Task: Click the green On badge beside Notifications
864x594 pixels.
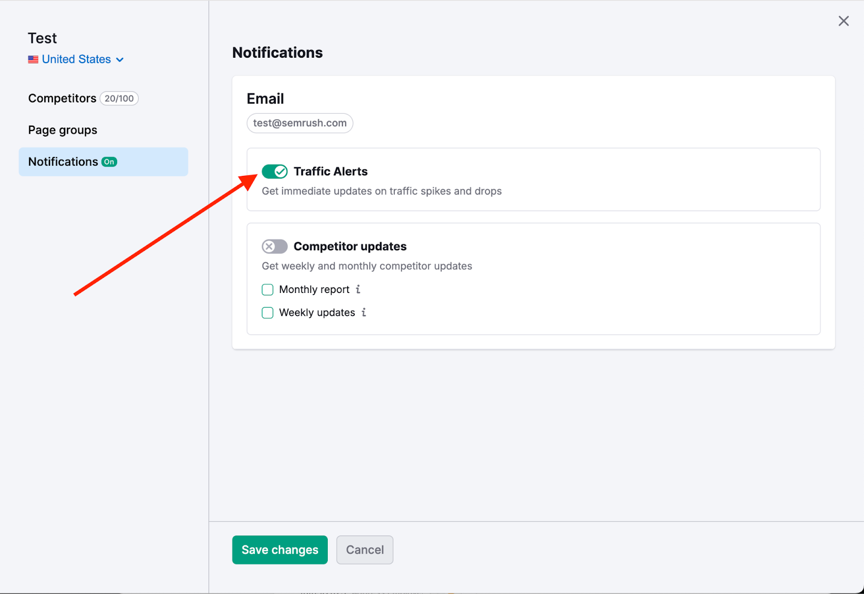Action: (x=109, y=161)
